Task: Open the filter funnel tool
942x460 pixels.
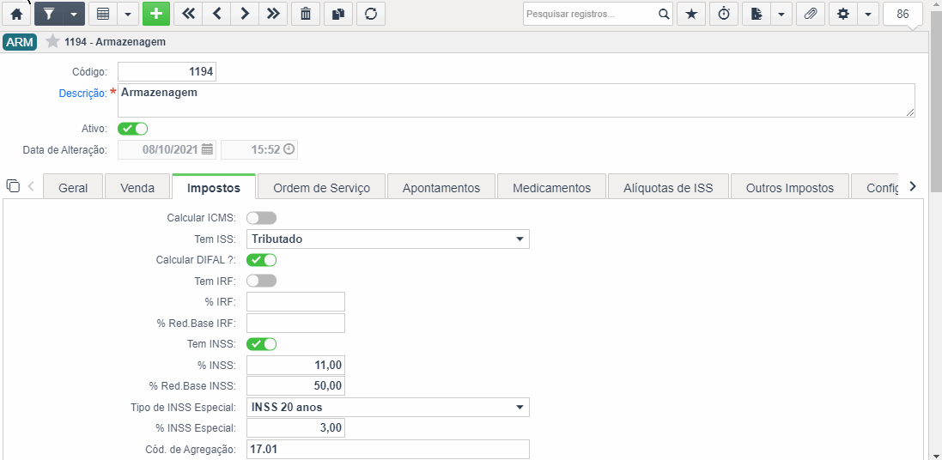Action: (x=49, y=14)
